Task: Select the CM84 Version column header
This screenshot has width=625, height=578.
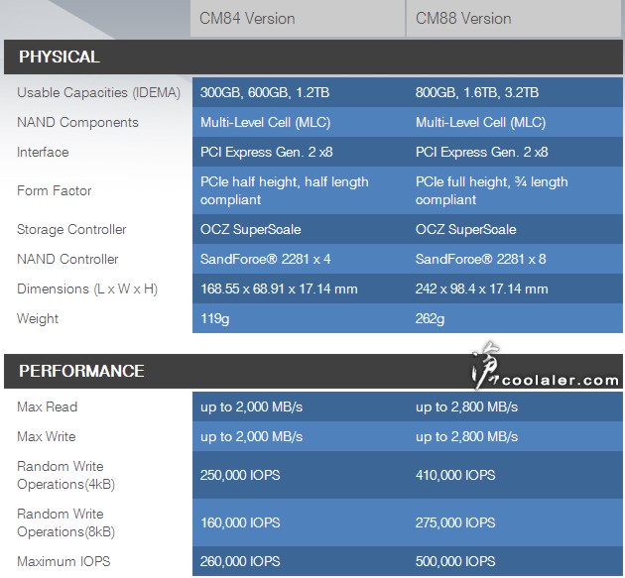Action: click(x=298, y=18)
